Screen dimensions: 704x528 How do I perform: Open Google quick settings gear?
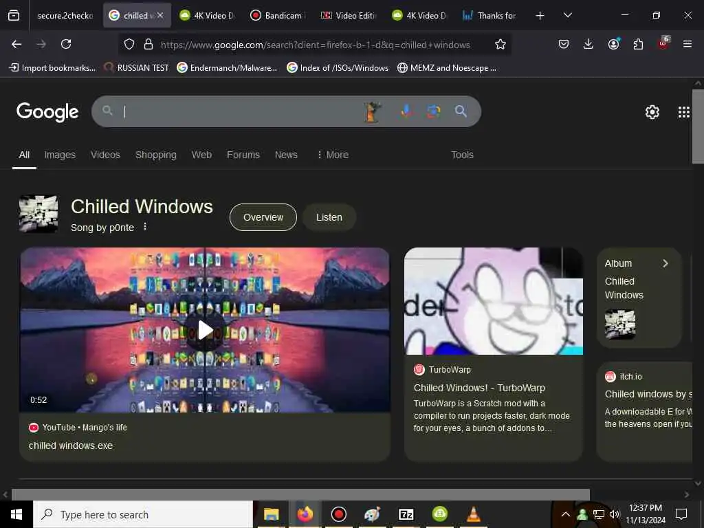click(652, 112)
